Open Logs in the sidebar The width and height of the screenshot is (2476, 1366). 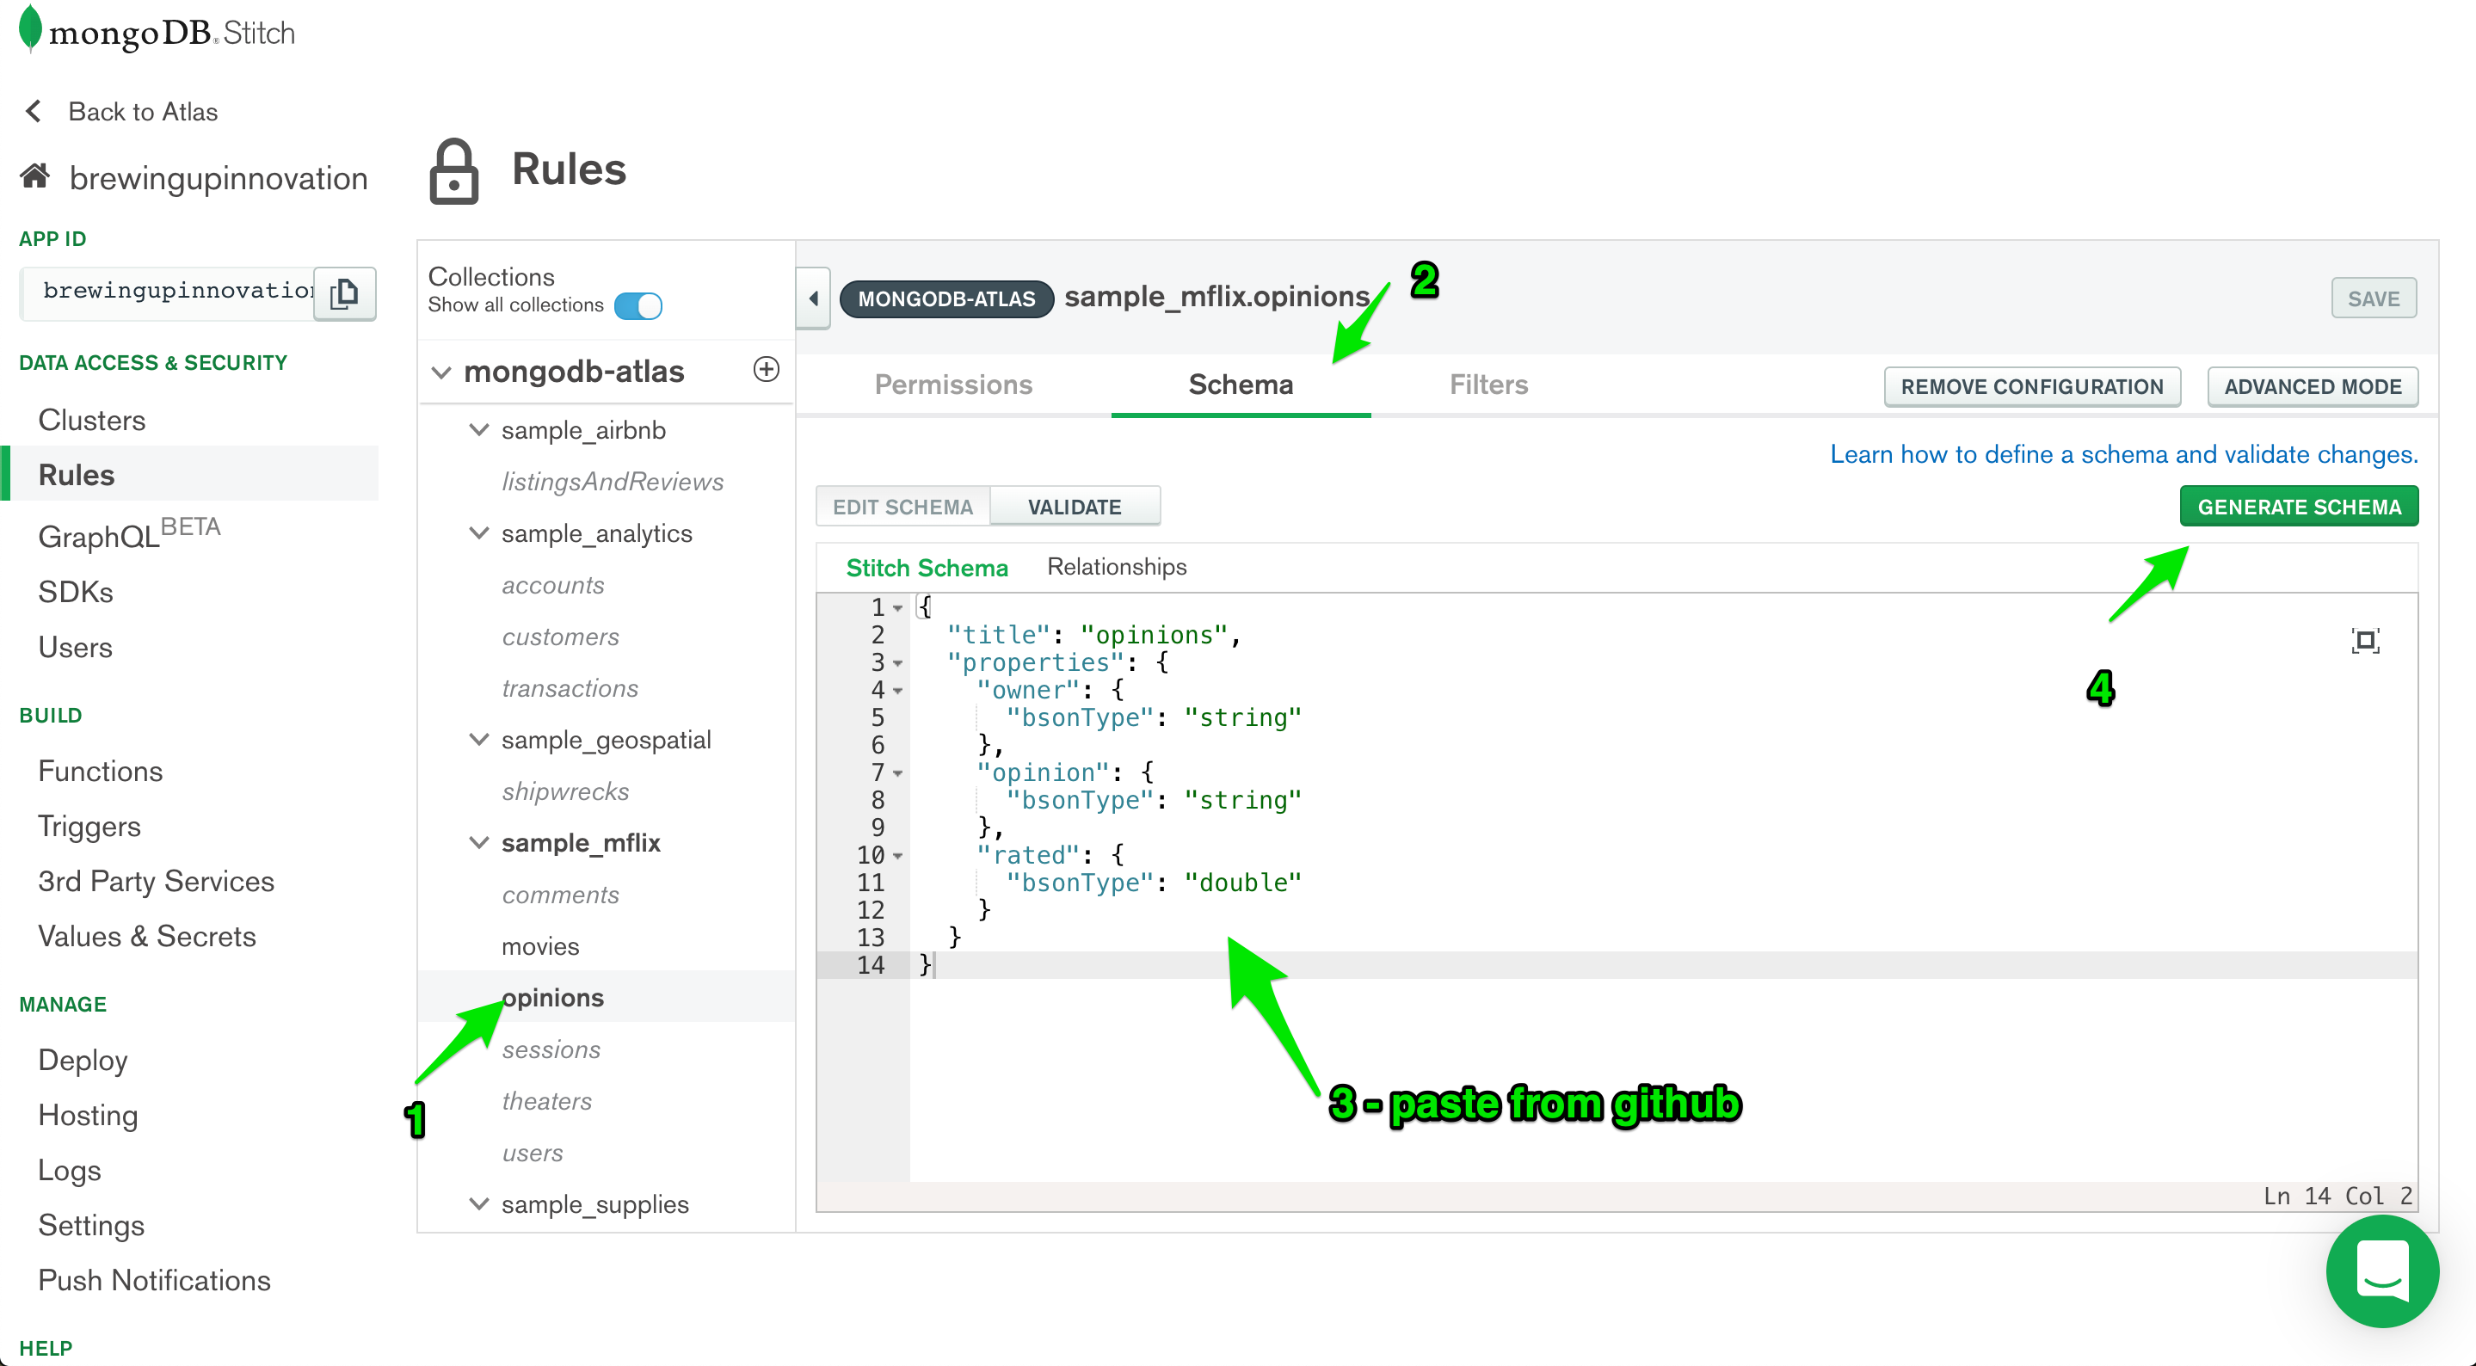point(69,1171)
